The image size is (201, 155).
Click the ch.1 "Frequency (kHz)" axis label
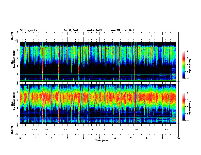click(x=14, y=59)
